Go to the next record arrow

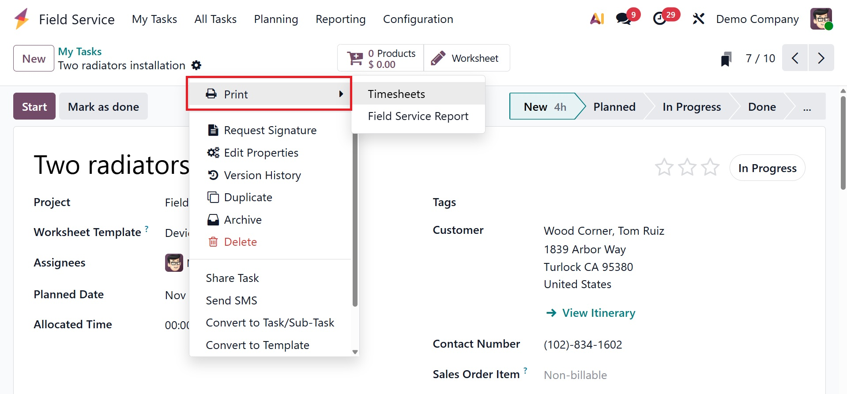pos(821,58)
